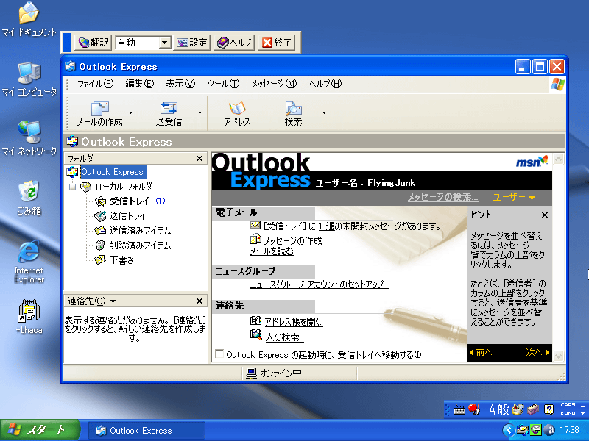Image resolution: width=589 pixels, height=441 pixels.
Task: Close the 連絡先 contacts pane
Action: 200,301
